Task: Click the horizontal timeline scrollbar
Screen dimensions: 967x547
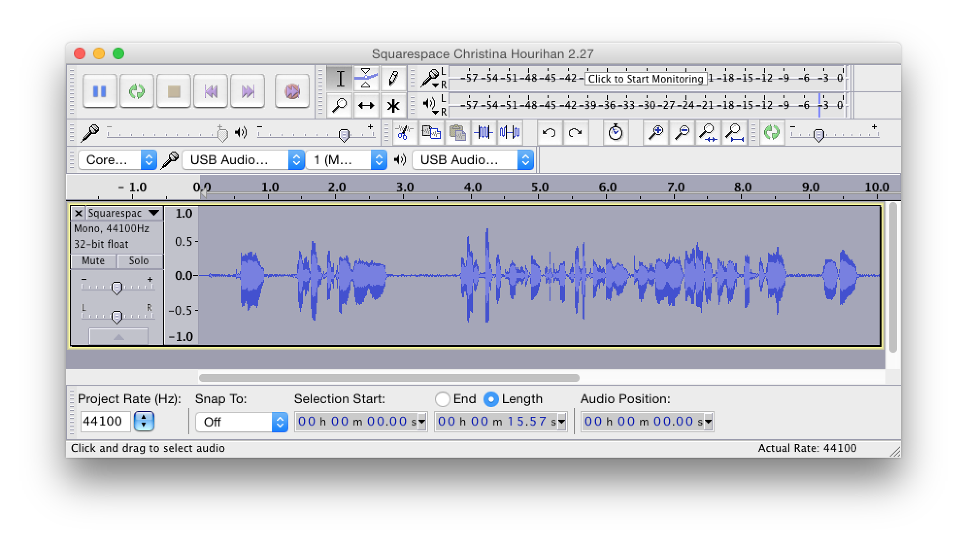Action: [x=388, y=377]
